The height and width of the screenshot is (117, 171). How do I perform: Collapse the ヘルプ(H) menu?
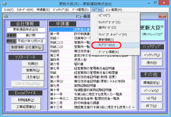click(x=97, y=10)
